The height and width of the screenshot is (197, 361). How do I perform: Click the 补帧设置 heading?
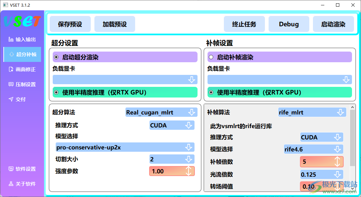pos(220,43)
